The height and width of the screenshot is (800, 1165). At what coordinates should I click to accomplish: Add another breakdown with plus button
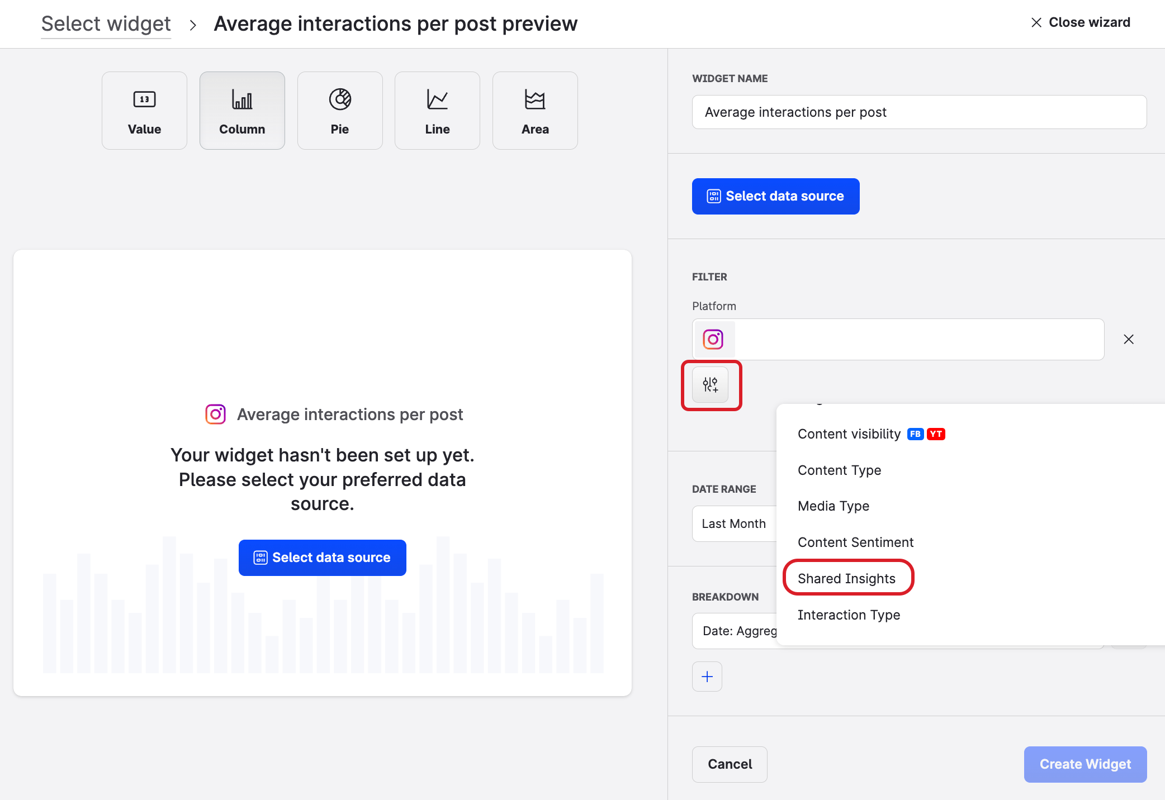[707, 677]
